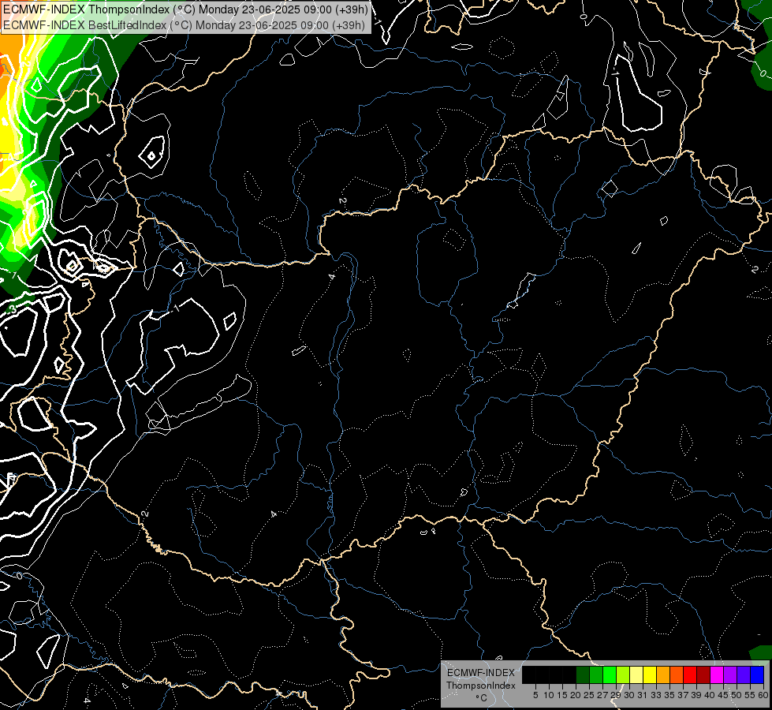The width and height of the screenshot is (772, 710).
Task: Choose the bright red 37–39 legend swatch
Action: coord(690,674)
